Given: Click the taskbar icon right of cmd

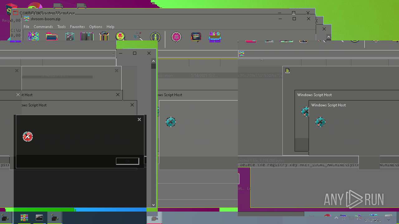Looking at the screenshot, I should click(x=55, y=218).
